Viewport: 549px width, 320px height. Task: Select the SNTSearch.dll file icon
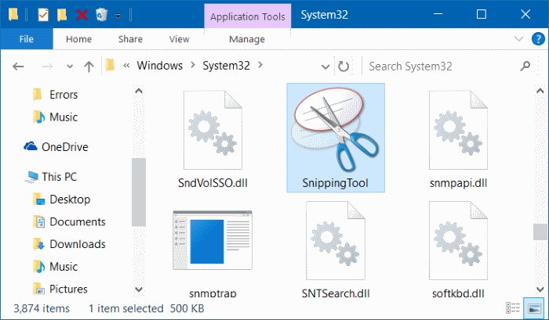(x=336, y=241)
